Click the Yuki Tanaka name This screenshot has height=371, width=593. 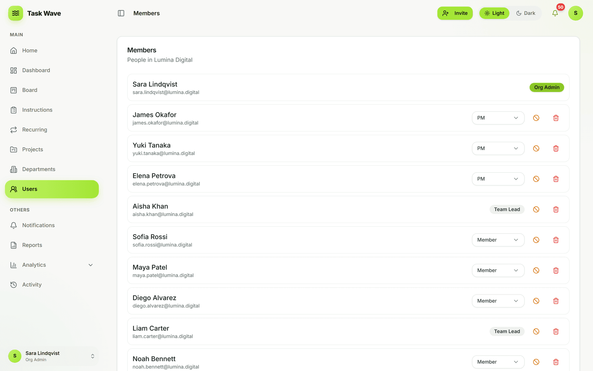pos(151,145)
